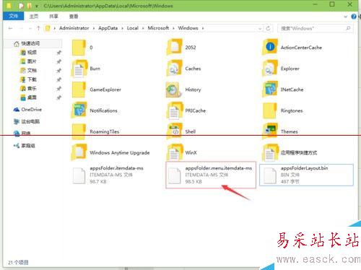Select the appsFolder.itemdata-ms file
Image resolution: width=361 pixels, height=270 pixels.
(108, 175)
